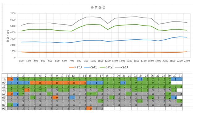Select the cat1 legend entry

tap(91, 67)
